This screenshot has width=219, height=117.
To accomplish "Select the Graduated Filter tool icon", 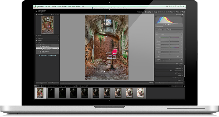I will coord(165,29).
